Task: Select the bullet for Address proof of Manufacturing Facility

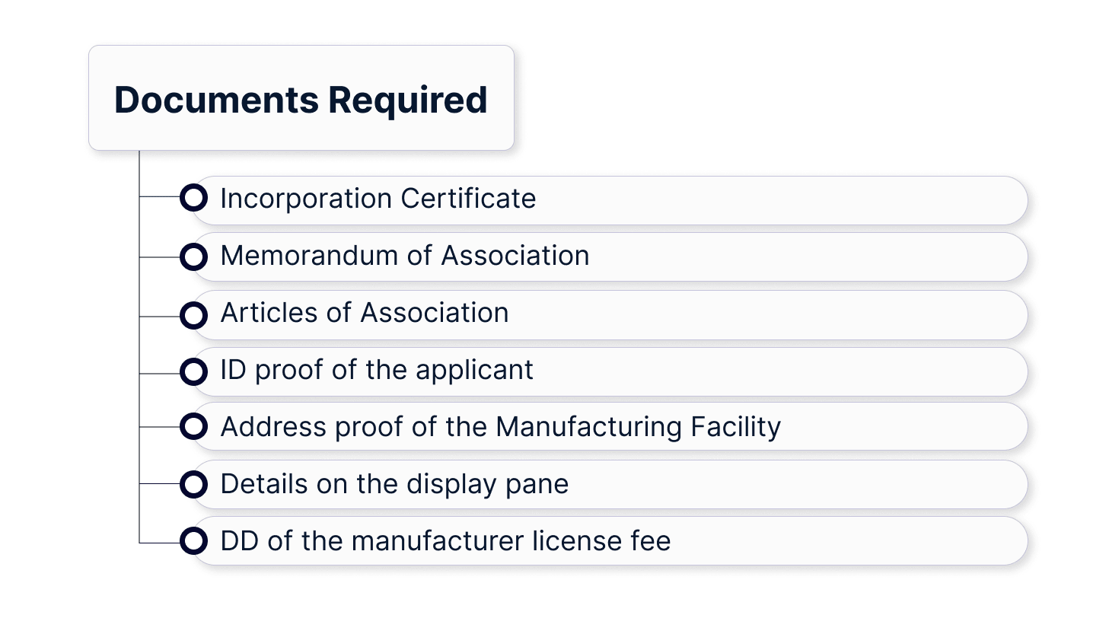Action: (x=193, y=426)
